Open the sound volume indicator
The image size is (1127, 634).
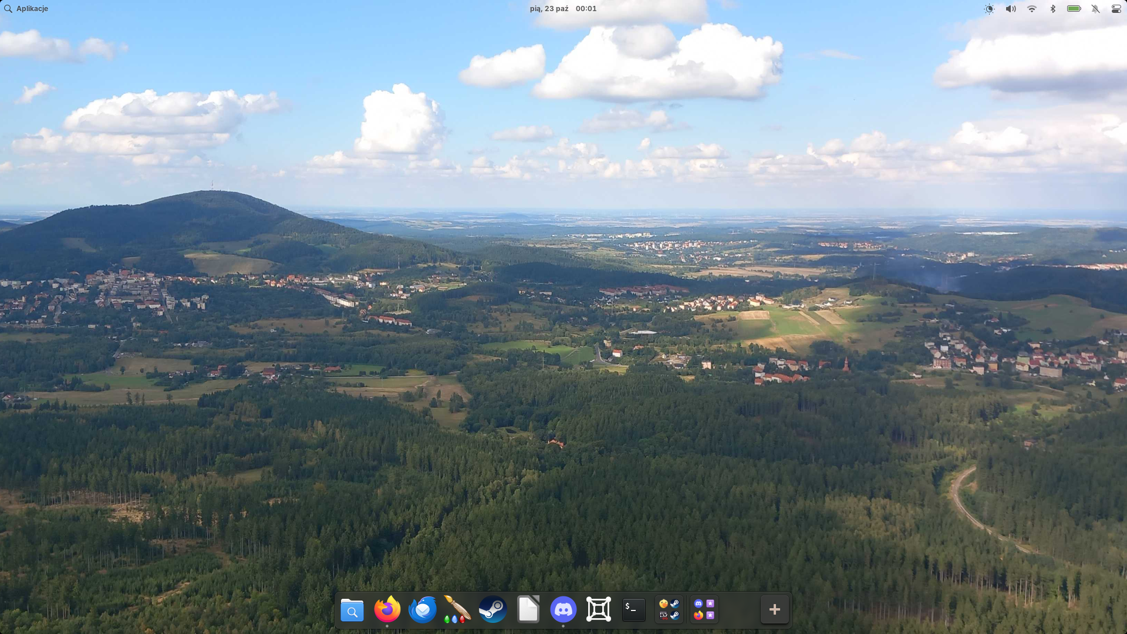click(1011, 9)
